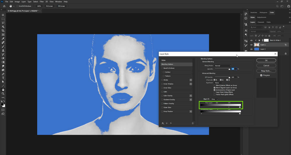Pick the Type tool

coord(3,78)
